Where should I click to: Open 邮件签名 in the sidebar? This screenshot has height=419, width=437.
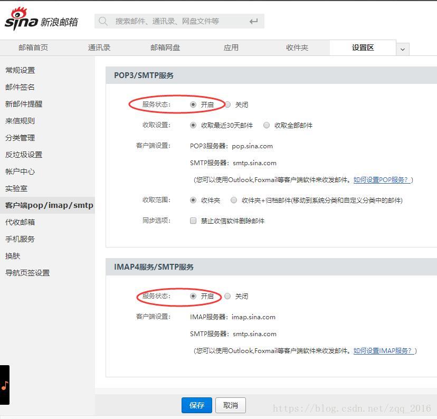[20, 87]
